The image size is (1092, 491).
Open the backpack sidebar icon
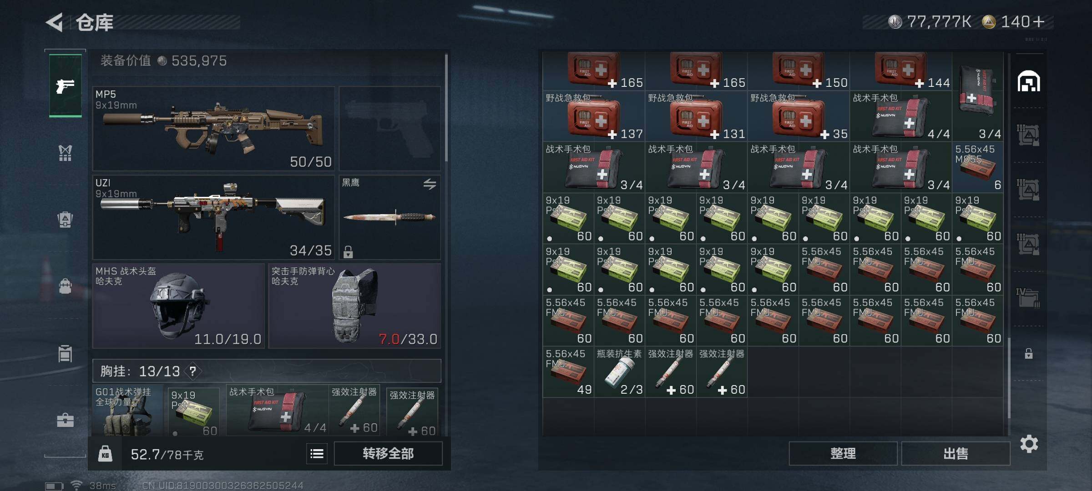click(x=65, y=219)
